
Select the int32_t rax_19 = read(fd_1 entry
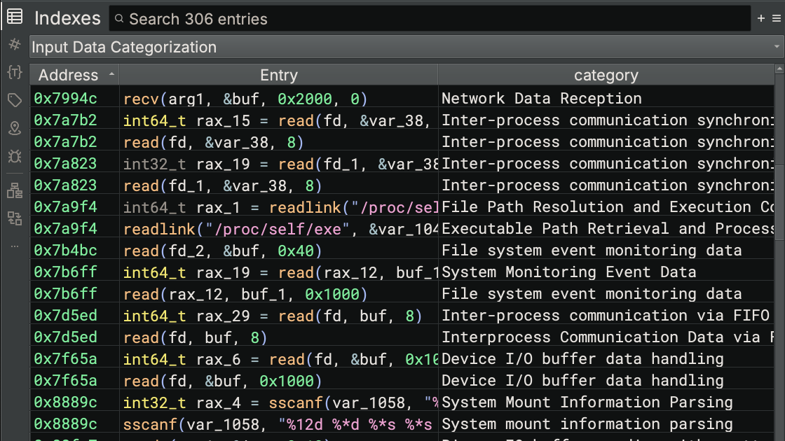click(280, 164)
